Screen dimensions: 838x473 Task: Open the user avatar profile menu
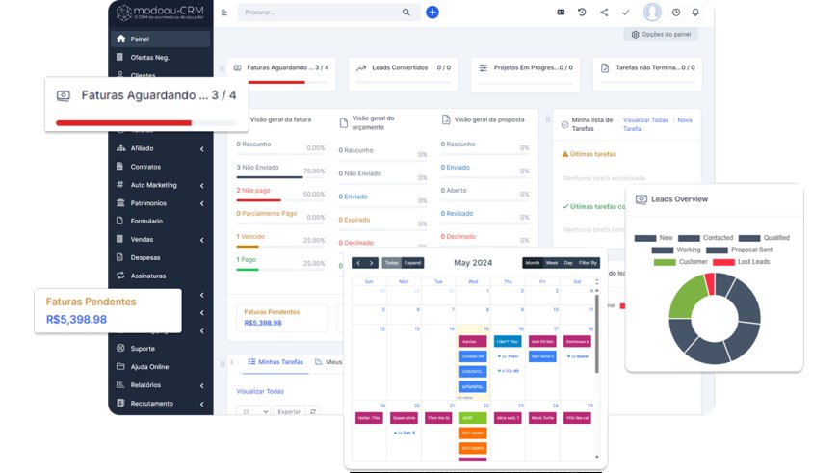pyautogui.click(x=652, y=12)
